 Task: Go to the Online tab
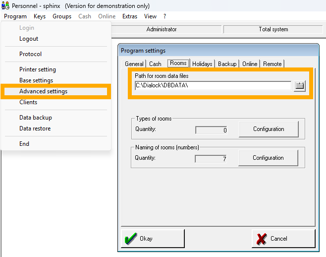(250, 64)
